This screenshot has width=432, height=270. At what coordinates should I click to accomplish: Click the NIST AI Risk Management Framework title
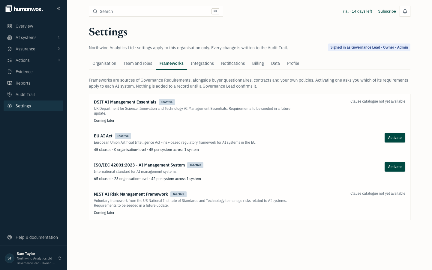[x=131, y=194]
